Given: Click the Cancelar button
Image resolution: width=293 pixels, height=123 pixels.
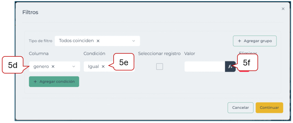Looking at the screenshot, I should (240, 108).
